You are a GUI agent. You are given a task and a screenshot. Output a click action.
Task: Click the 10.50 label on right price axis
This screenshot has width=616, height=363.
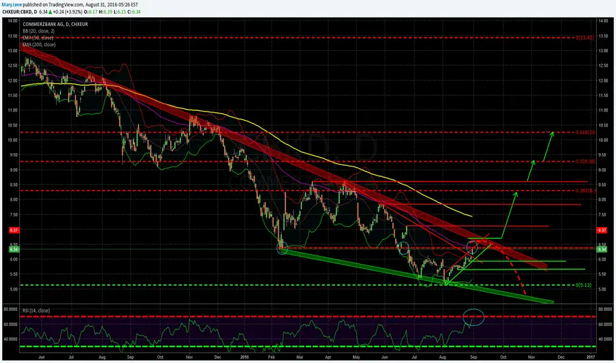click(603, 125)
